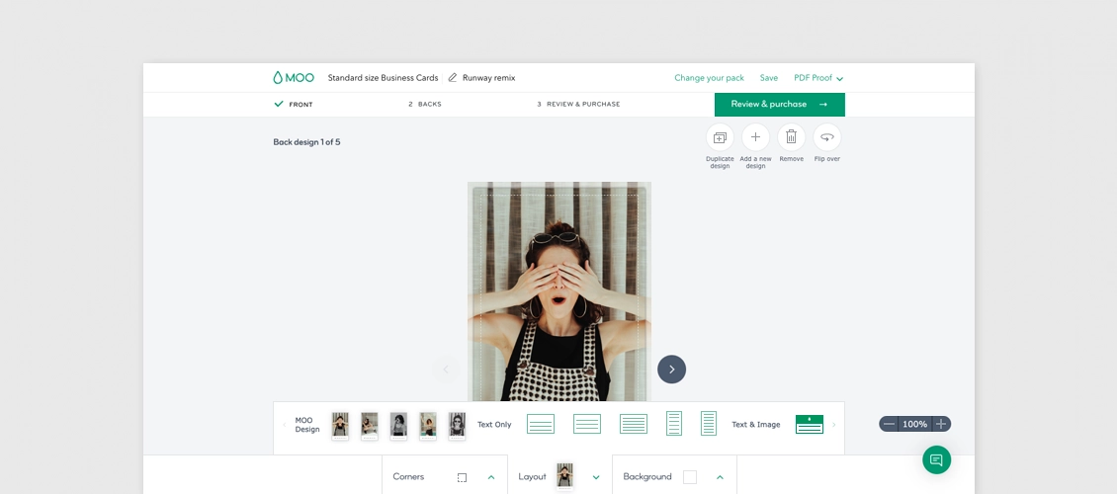Screen dimensions: 1117x494
Task: Select the third MOO Design thumbnail
Action: tap(399, 426)
